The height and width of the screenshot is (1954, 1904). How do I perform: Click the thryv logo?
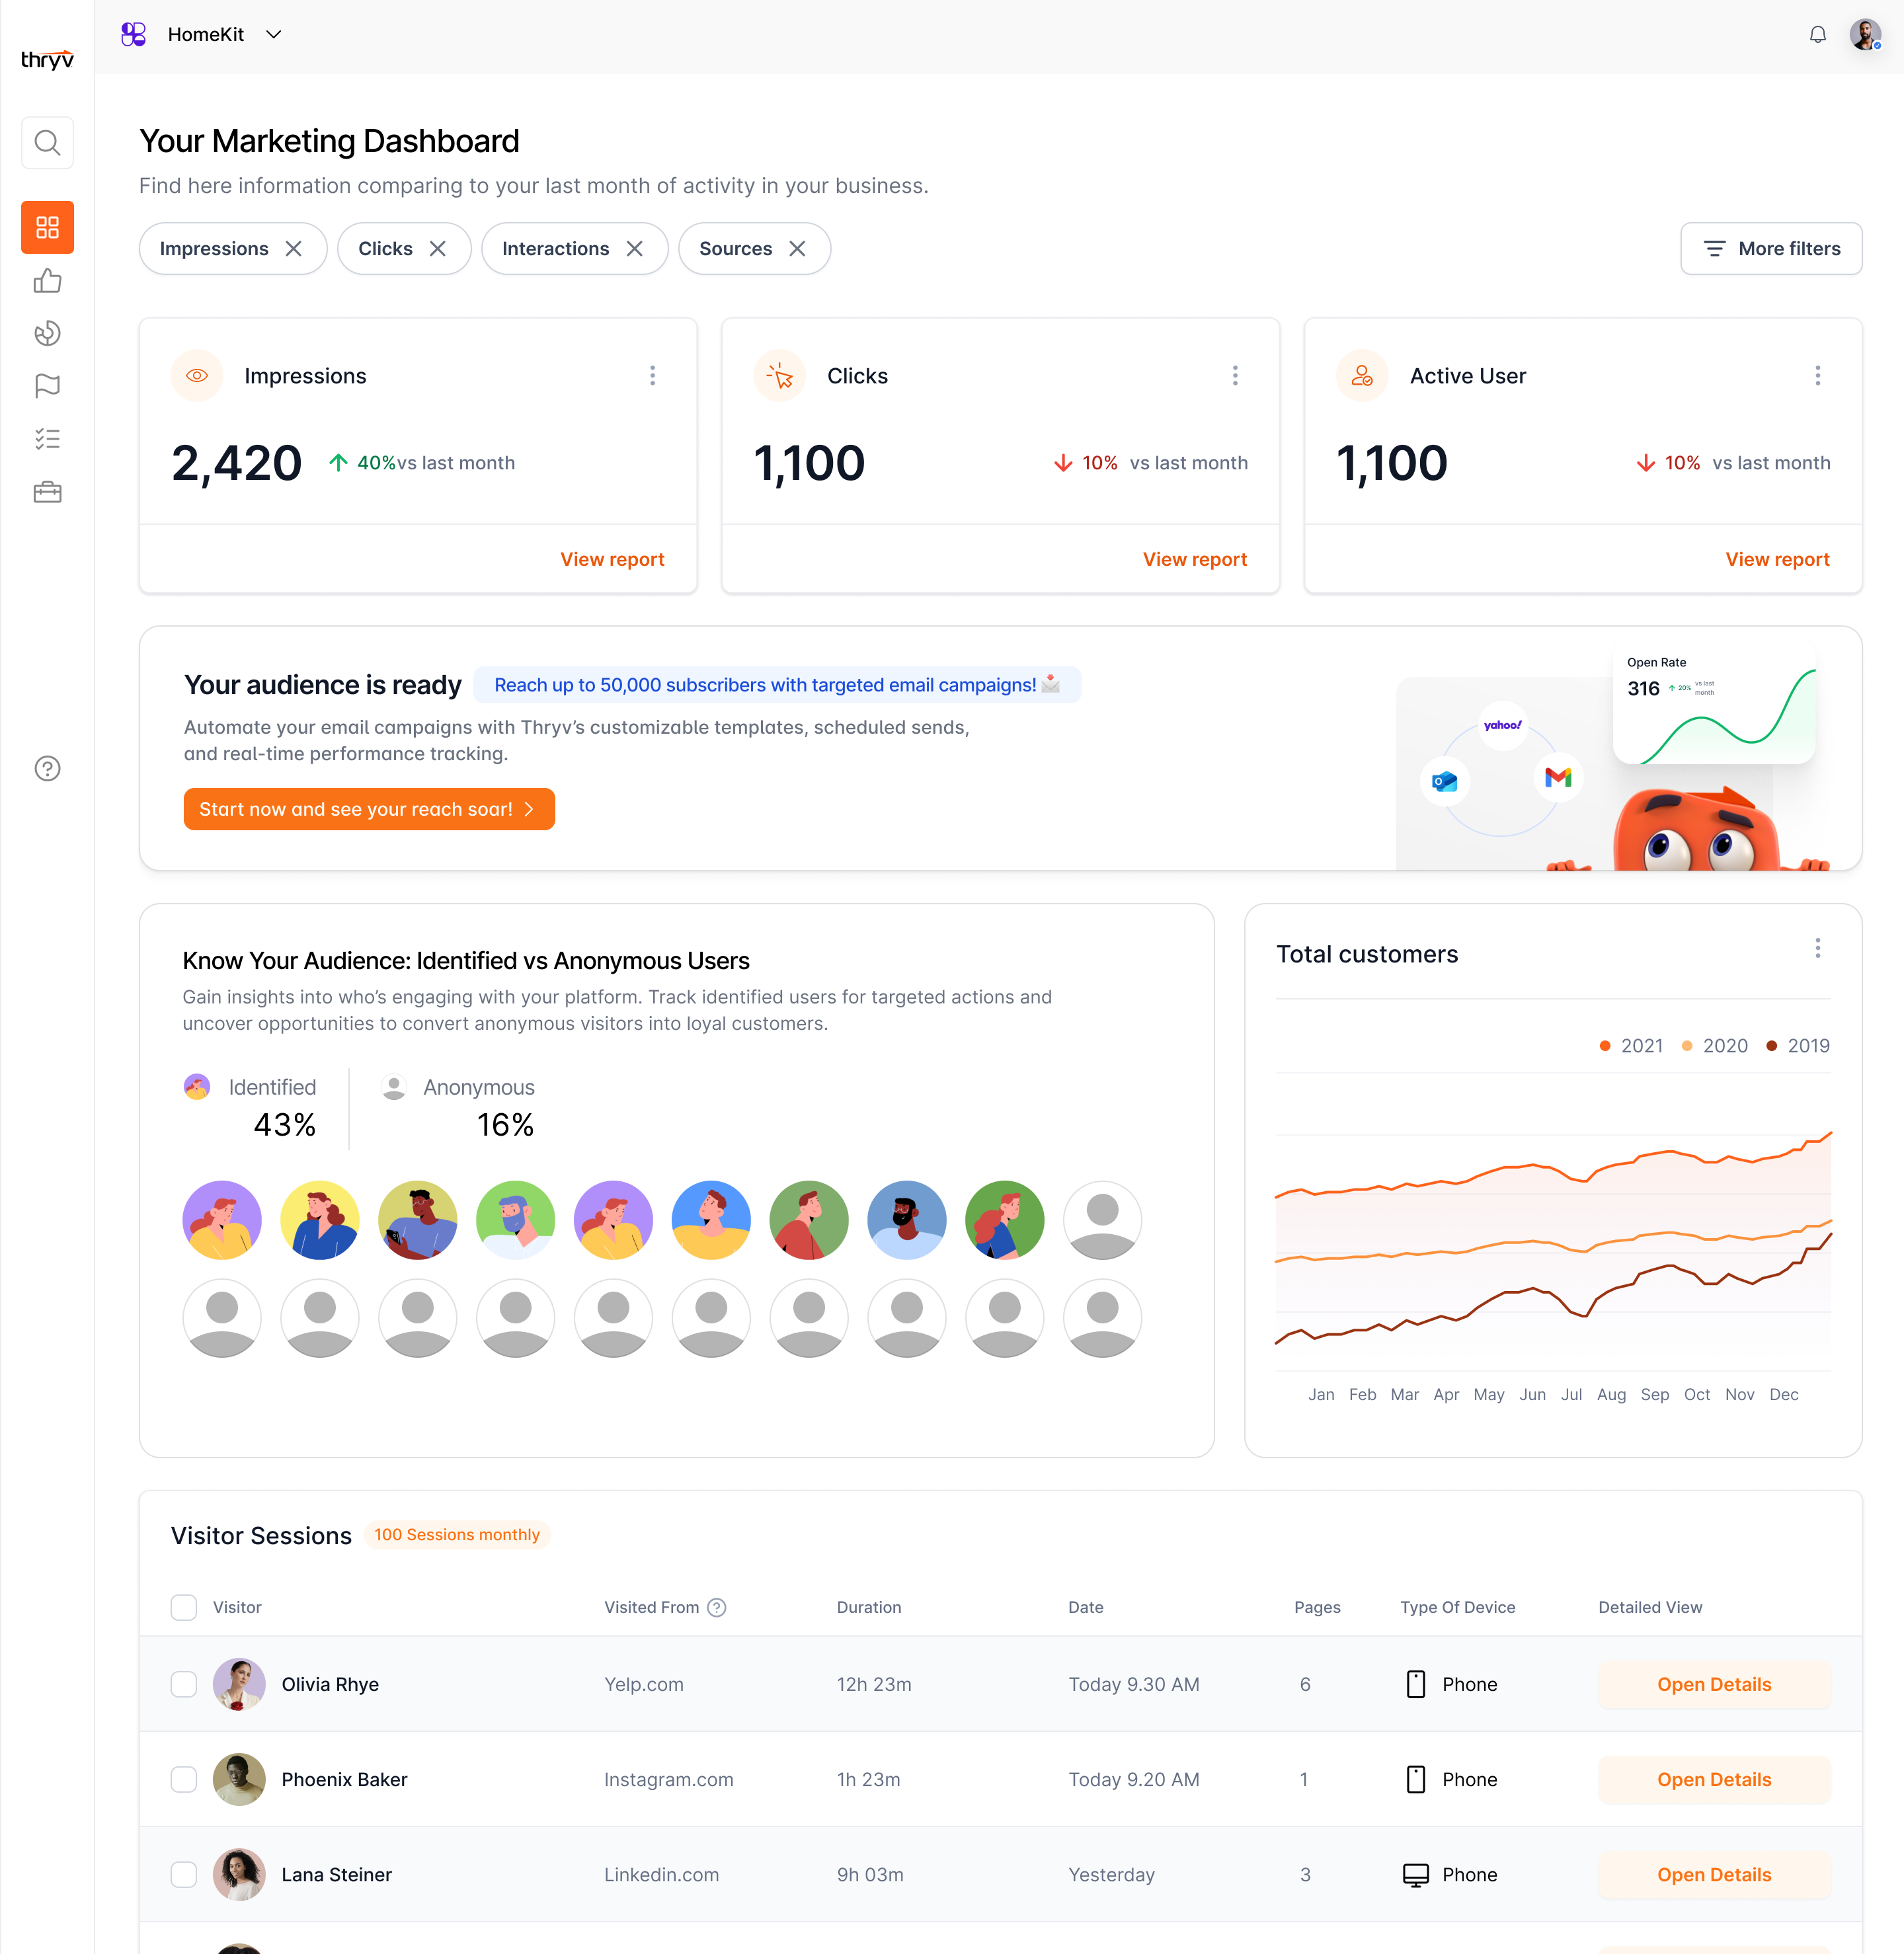click(x=47, y=59)
